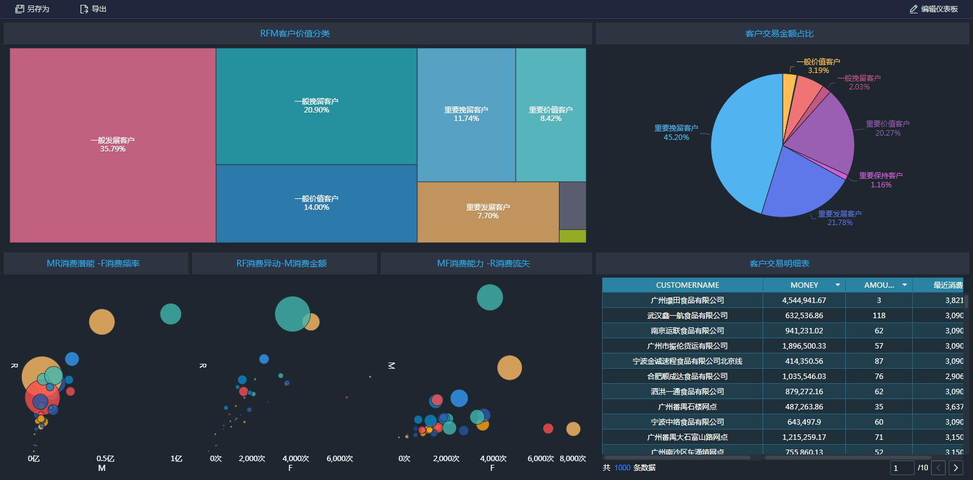This screenshot has height=480, width=973.
Task: Click the 632,536.86 money cell
Action: pos(804,315)
